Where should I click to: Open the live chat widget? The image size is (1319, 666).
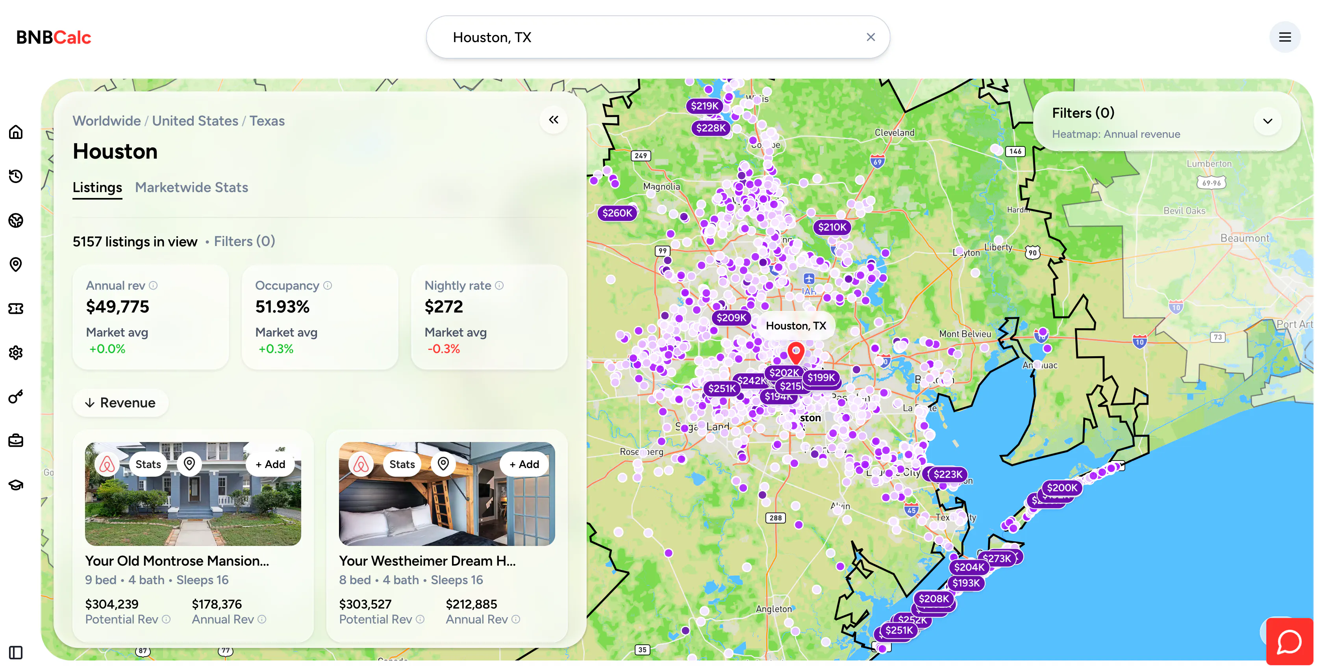[1289, 642]
